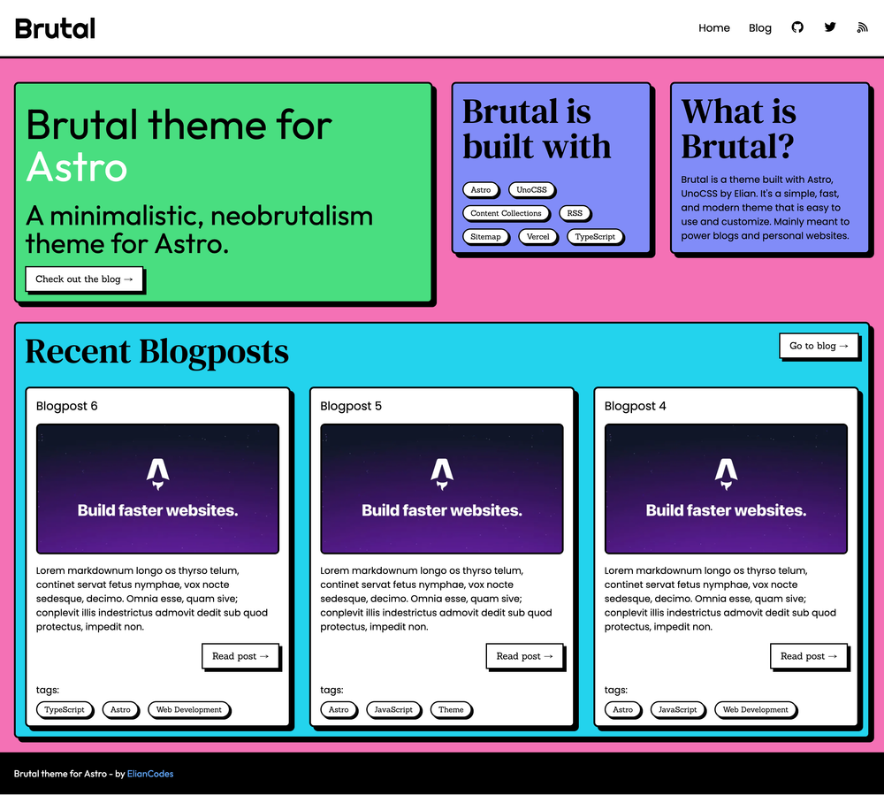
Task: Open the GitHub icon link in header
Action: [797, 27]
